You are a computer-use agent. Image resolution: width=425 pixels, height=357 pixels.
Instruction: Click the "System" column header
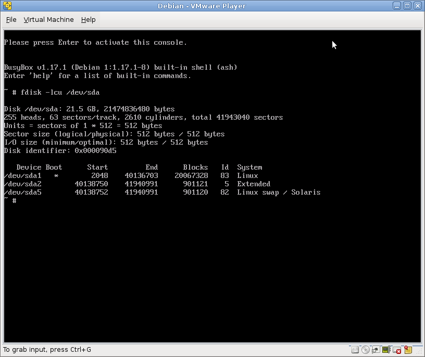coord(249,168)
